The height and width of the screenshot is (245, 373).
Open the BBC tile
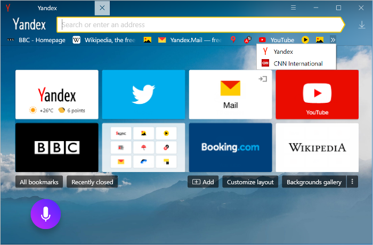57,148
